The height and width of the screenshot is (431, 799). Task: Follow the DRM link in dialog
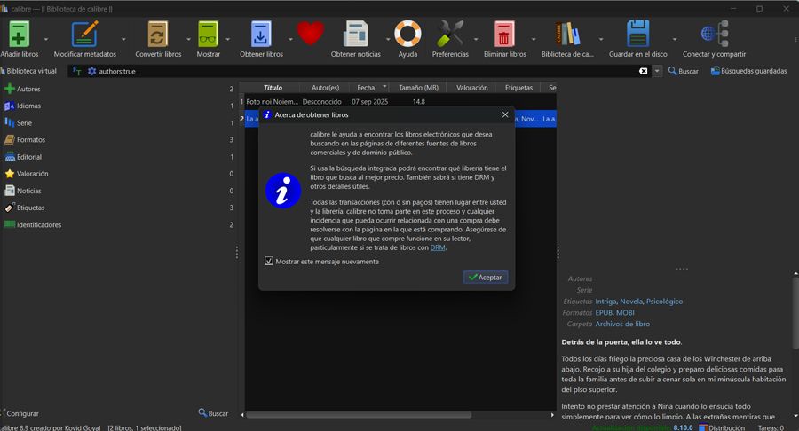click(438, 247)
